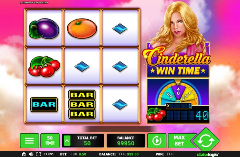This screenshot has height=157, width=240.
Task: Switch the display to COINS
Action: coord(49,154)
